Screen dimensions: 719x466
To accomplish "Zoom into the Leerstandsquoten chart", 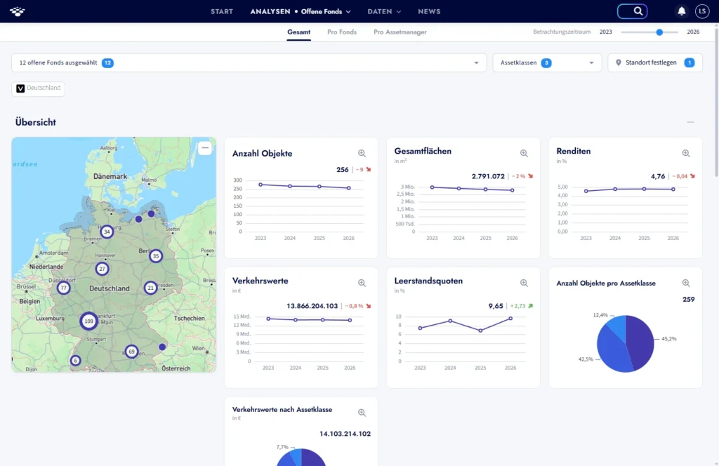I will (x=524, y=283).
